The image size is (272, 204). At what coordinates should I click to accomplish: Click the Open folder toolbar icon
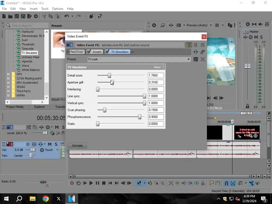click(x=10, y=16)
